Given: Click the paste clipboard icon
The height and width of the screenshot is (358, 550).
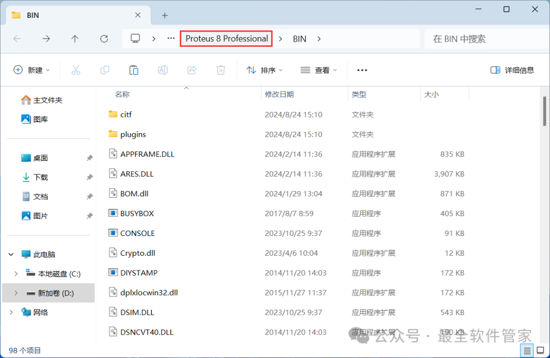Looking at the screenshot, I should [134, 70].
